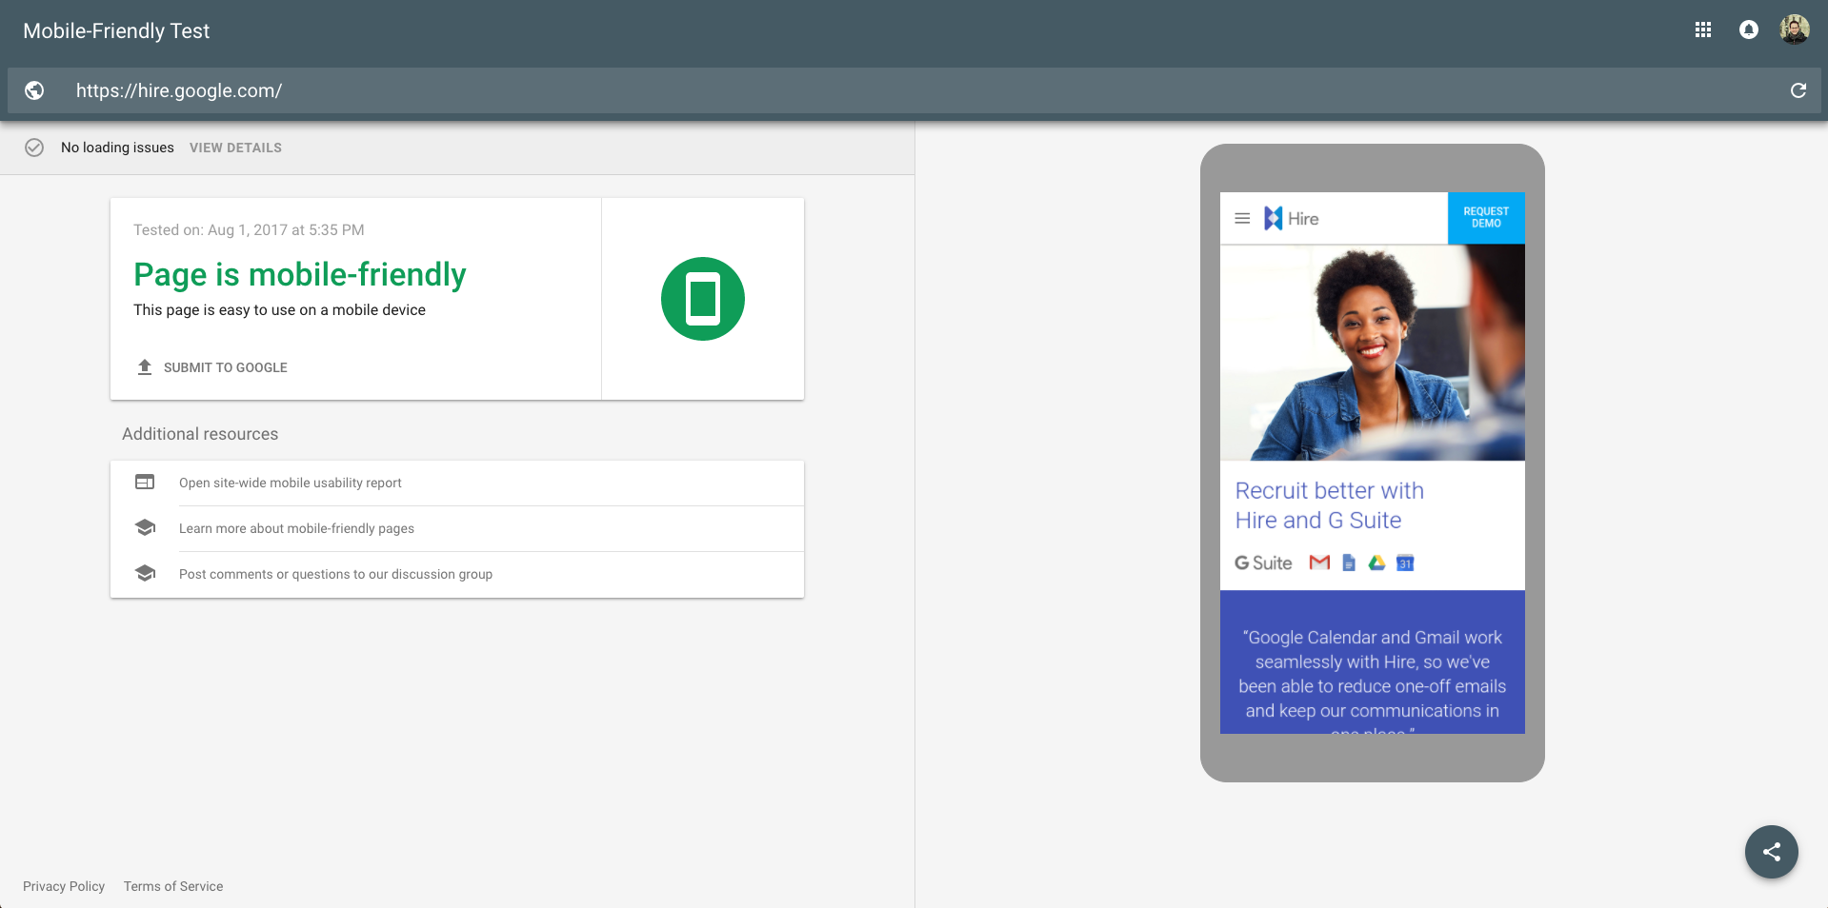Open the Terms of Service link

(x=173, y=886)
